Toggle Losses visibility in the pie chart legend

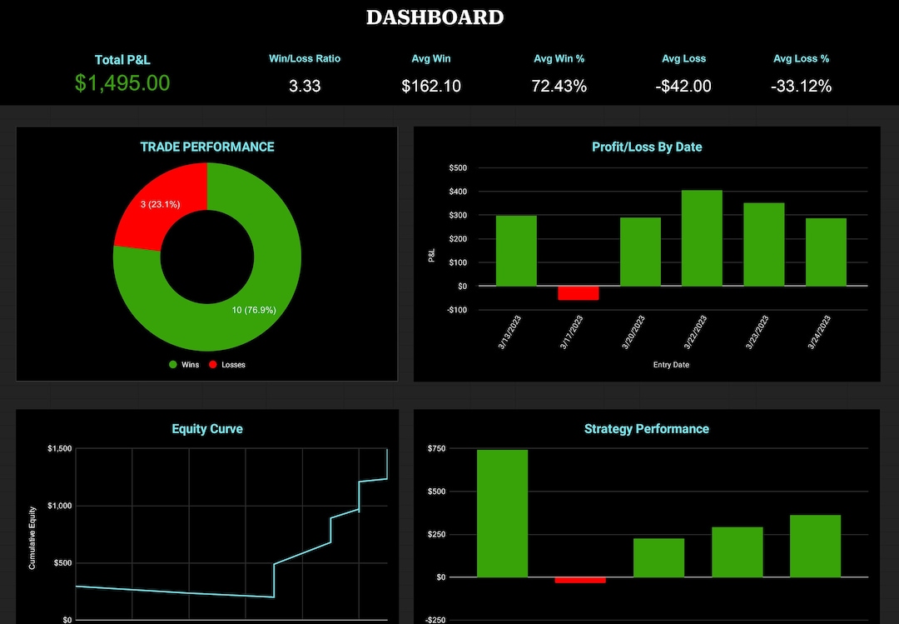(226, 364)
